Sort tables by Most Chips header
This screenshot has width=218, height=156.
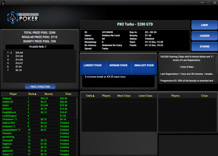click(x=124, y=96)
